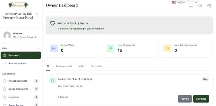Open help question mark icon

200,6
